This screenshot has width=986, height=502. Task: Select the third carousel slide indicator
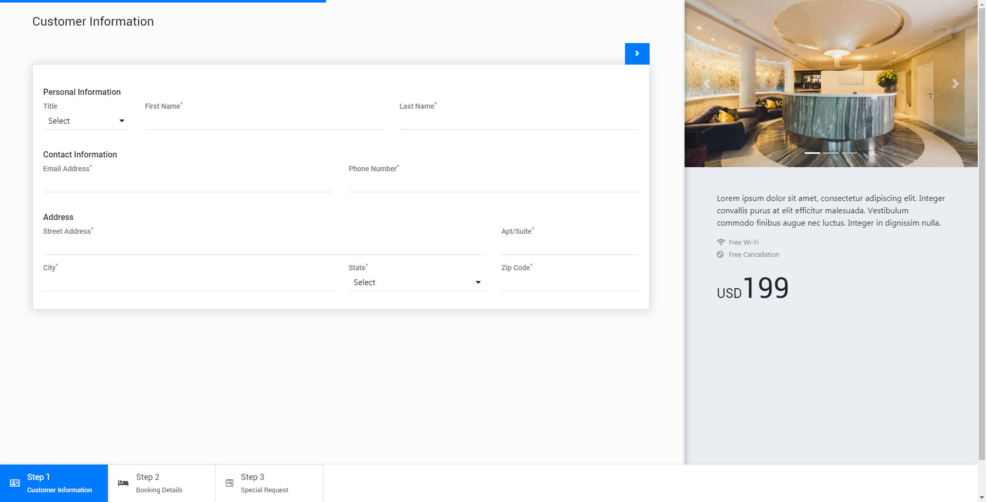point(849,153)
